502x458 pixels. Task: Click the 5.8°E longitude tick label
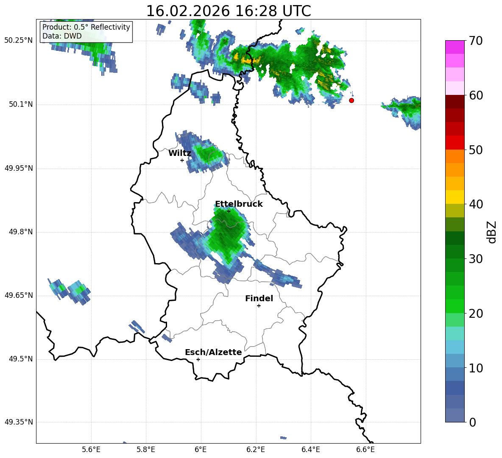pyautogui.click(x=146, y=450)
